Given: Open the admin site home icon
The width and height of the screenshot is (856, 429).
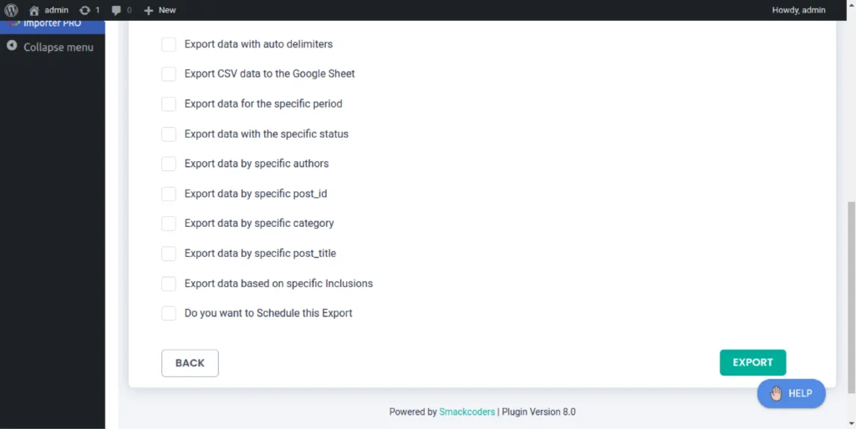Looking at the screenshot, I should coord(34,10).
